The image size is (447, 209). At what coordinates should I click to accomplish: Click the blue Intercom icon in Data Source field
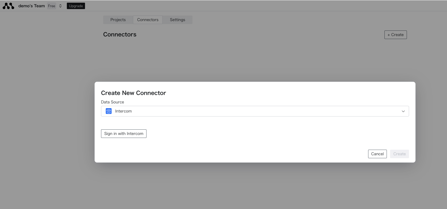click(x=109, y=111)
